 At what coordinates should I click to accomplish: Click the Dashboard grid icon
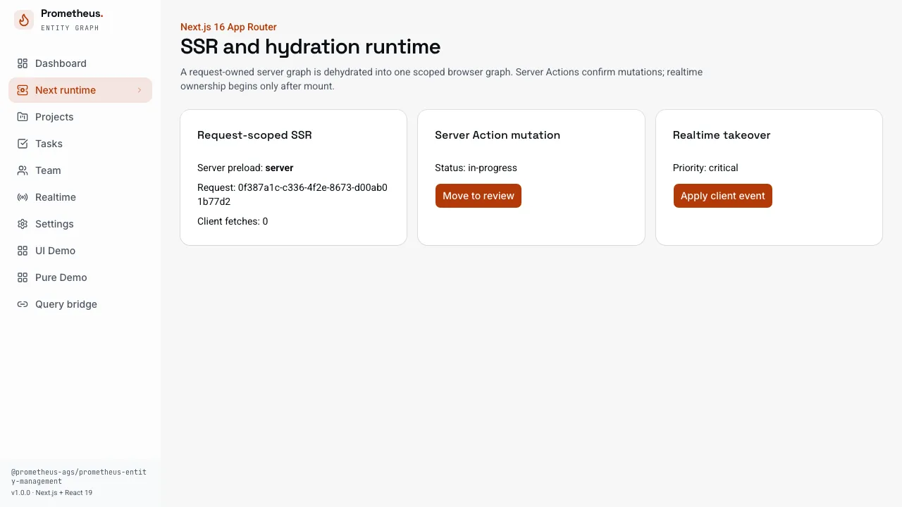click(23, 63)
